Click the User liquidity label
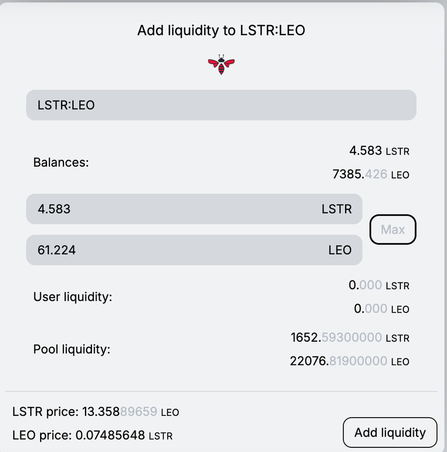Viewport: 447px width, 452px height. click(73, 297)
